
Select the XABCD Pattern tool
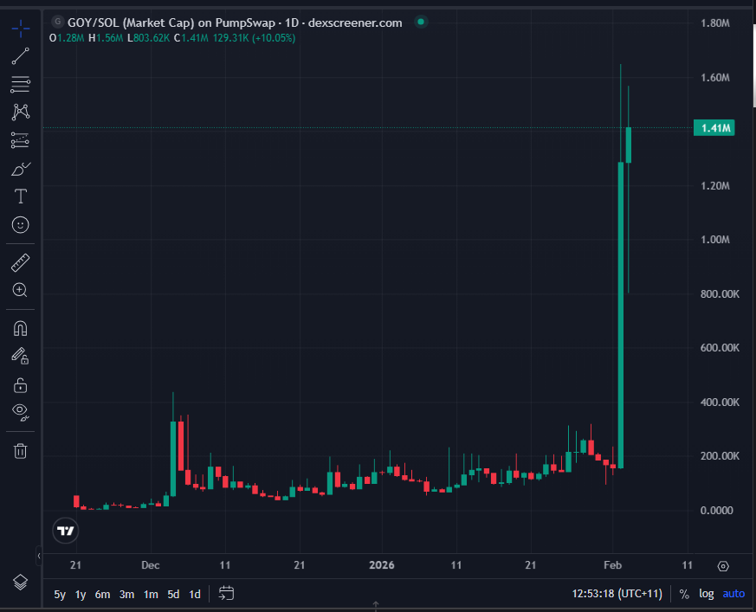click(x=20, y=112)
